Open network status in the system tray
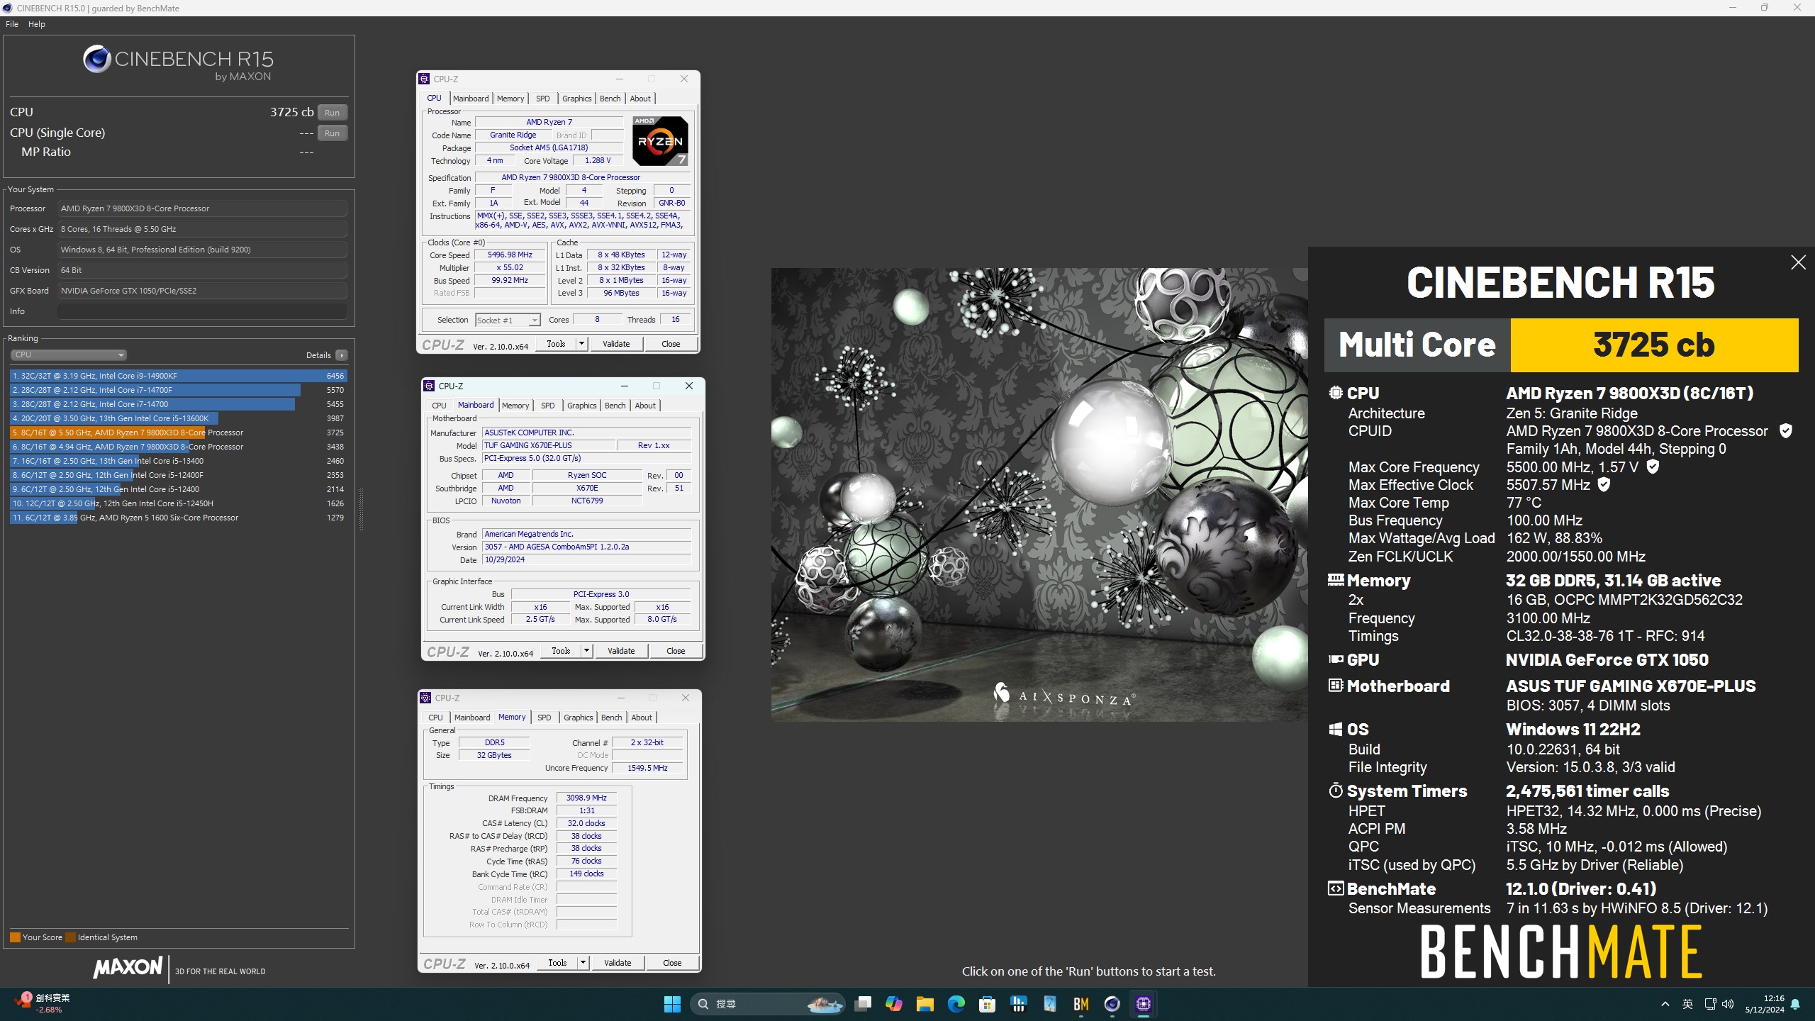The height and width of the screenshot is (1021, 1815). point(1710,1004)
